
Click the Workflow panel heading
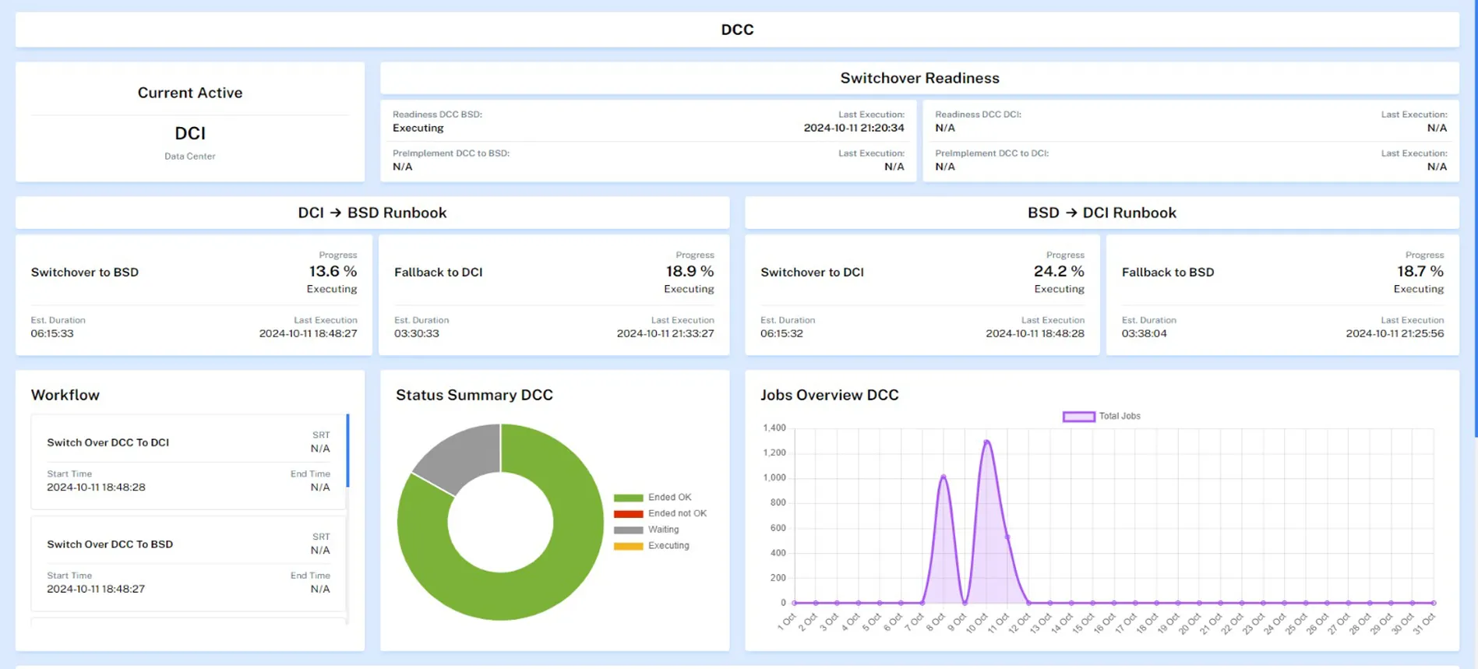[x=65, y=395]
